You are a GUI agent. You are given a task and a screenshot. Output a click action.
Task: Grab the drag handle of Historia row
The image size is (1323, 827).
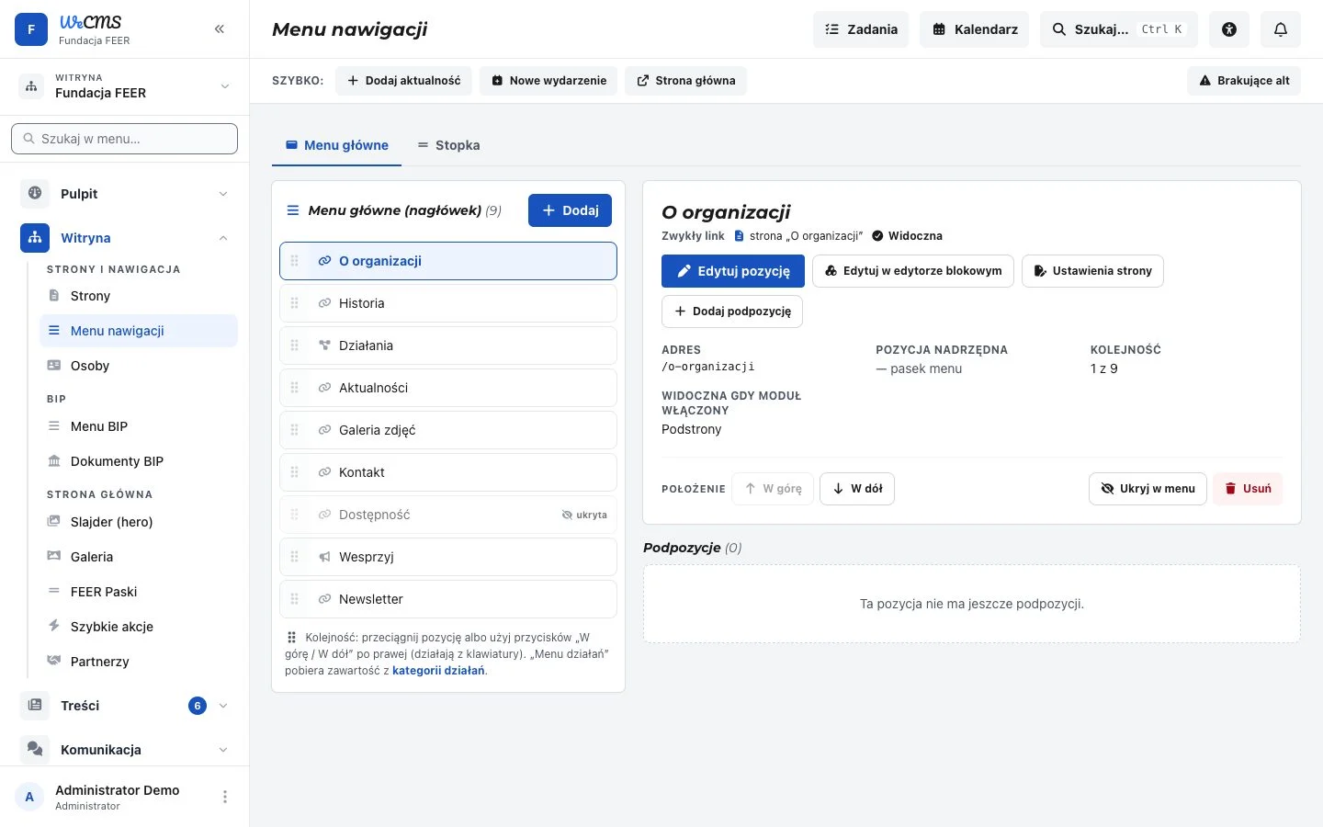click(295, 303)
